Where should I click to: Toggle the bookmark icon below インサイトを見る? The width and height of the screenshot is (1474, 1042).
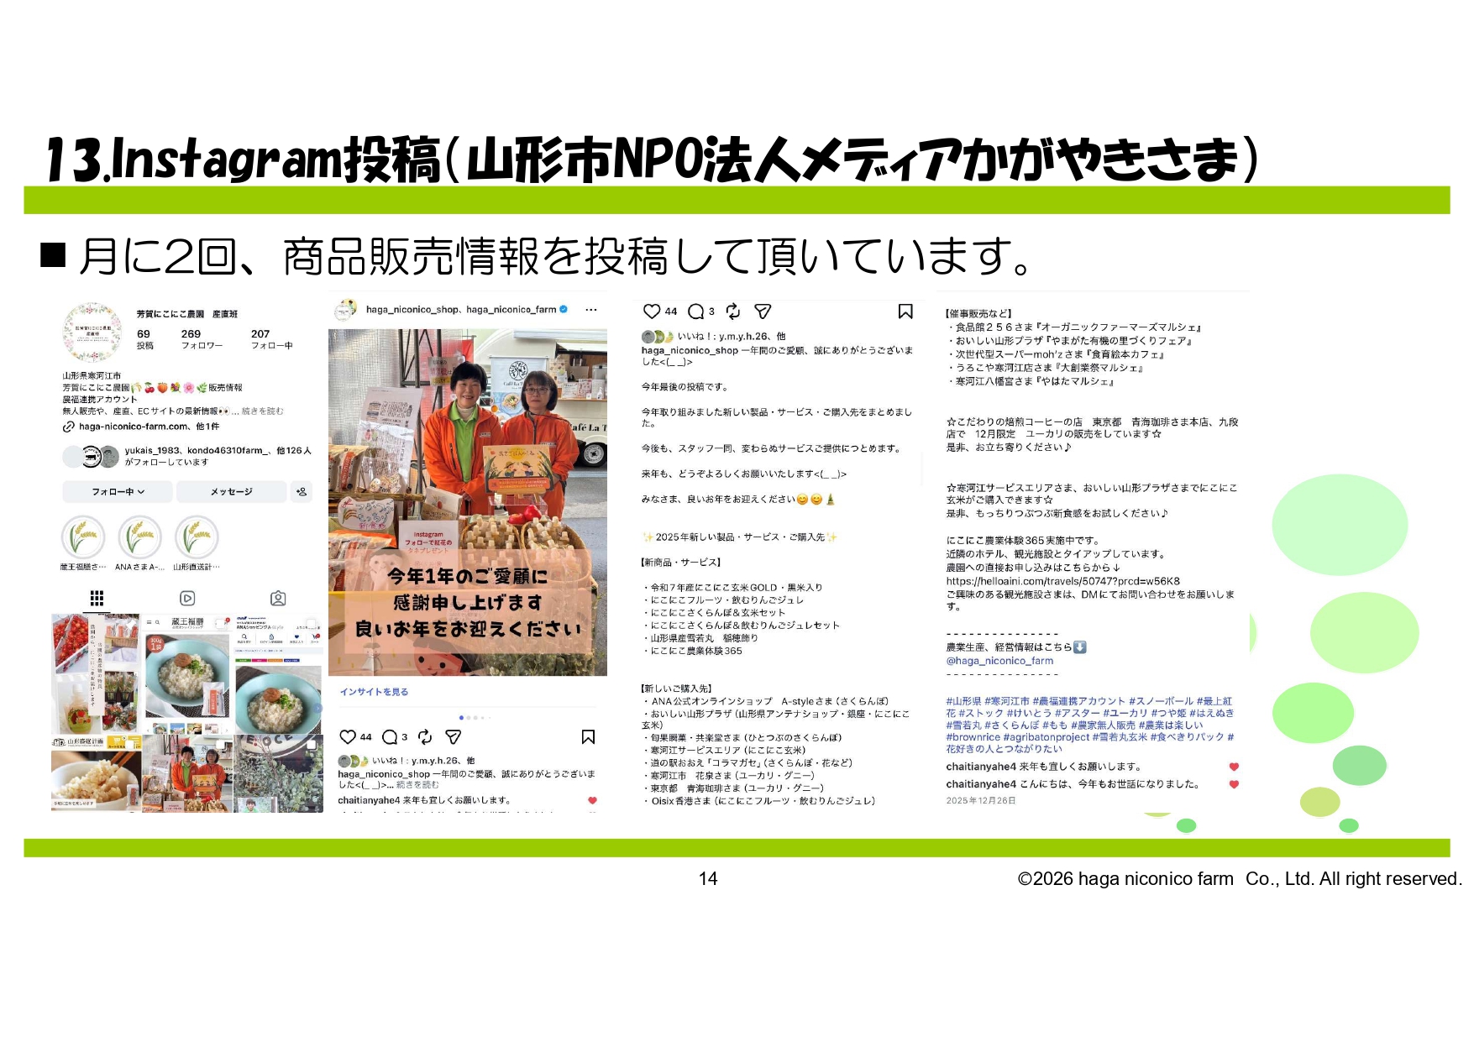(x=588, y=737)
